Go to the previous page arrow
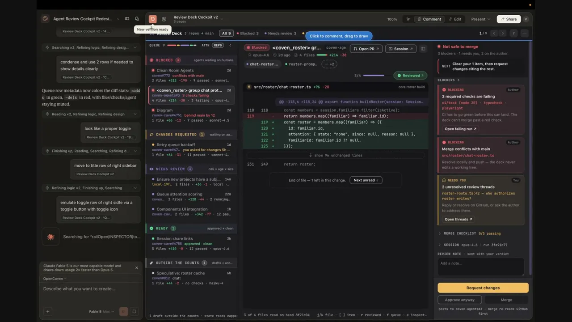The image size is (572, 322). pos(494,33)
